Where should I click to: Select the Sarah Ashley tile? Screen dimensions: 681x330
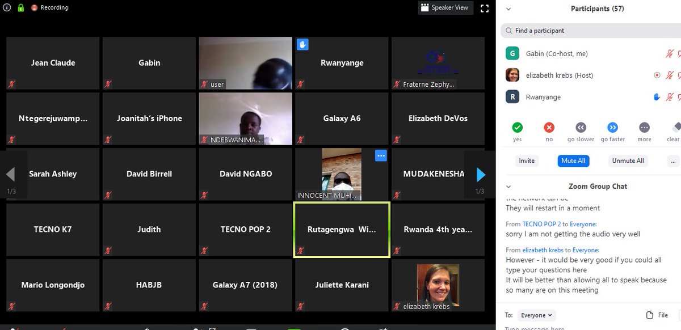(53, 174)
